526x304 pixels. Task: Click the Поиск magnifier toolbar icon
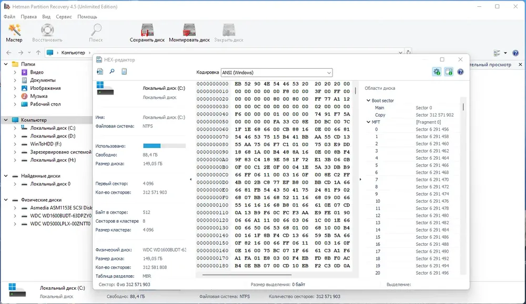[96, 33]
